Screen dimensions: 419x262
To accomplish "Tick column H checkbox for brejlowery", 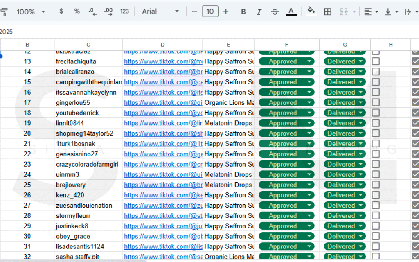I will (376, 185).
